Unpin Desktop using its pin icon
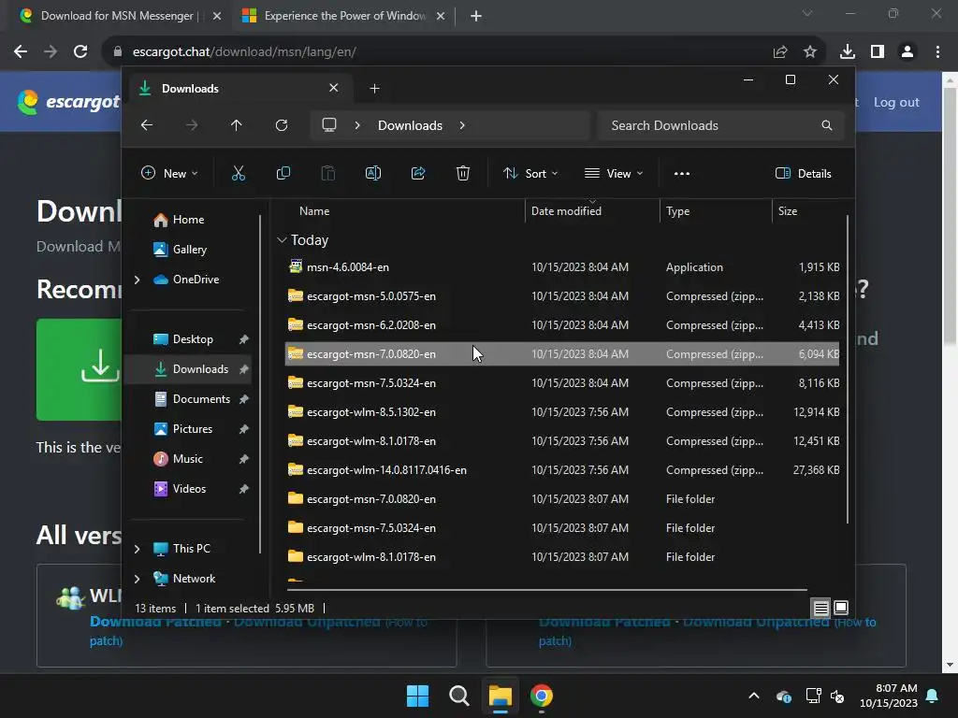 (x=244, y=339)
